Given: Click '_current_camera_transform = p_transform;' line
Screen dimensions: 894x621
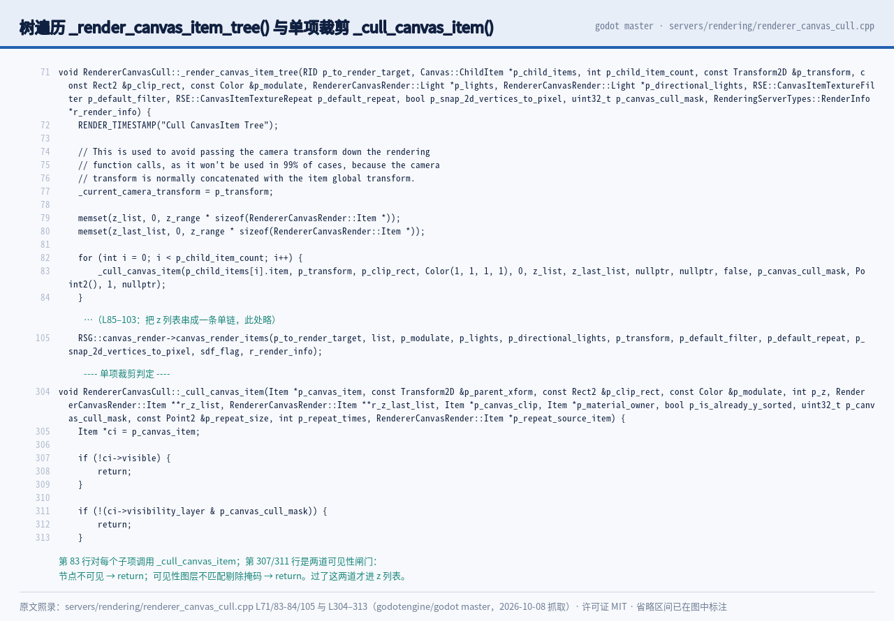Looking at the screenshot, I should tap(176, 192).
